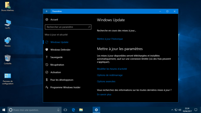Click the network tray icon
This screenshot has width=201, height=113.
[176, 110]
